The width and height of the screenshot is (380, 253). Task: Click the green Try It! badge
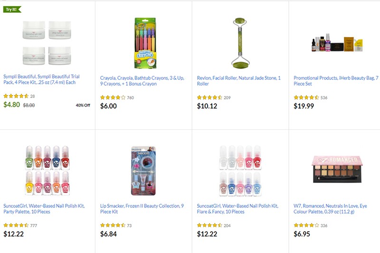point(12,9)
